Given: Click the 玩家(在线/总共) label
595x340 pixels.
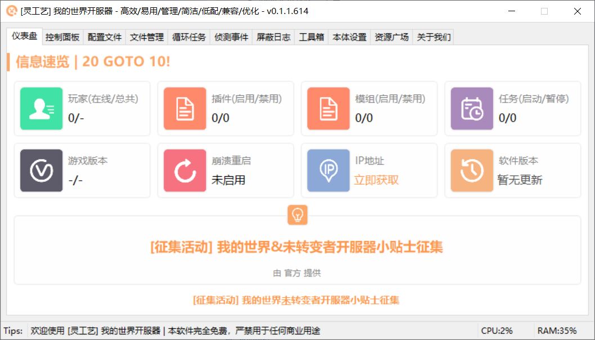Looking at the screenshot, I should [103, 99].
